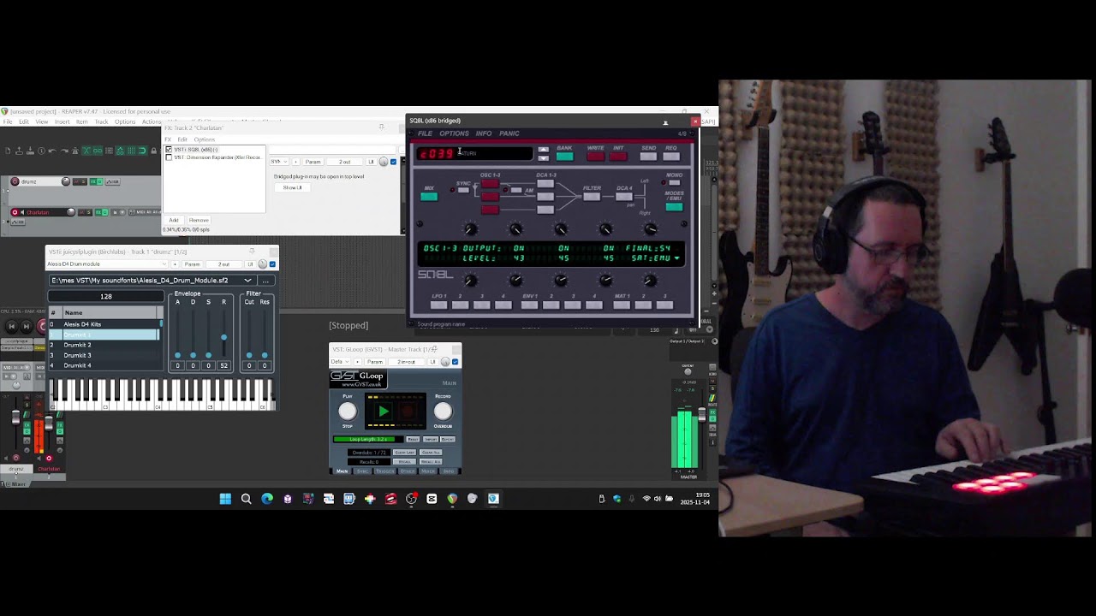Click the green play button in GLoop display

coord(383,412)
